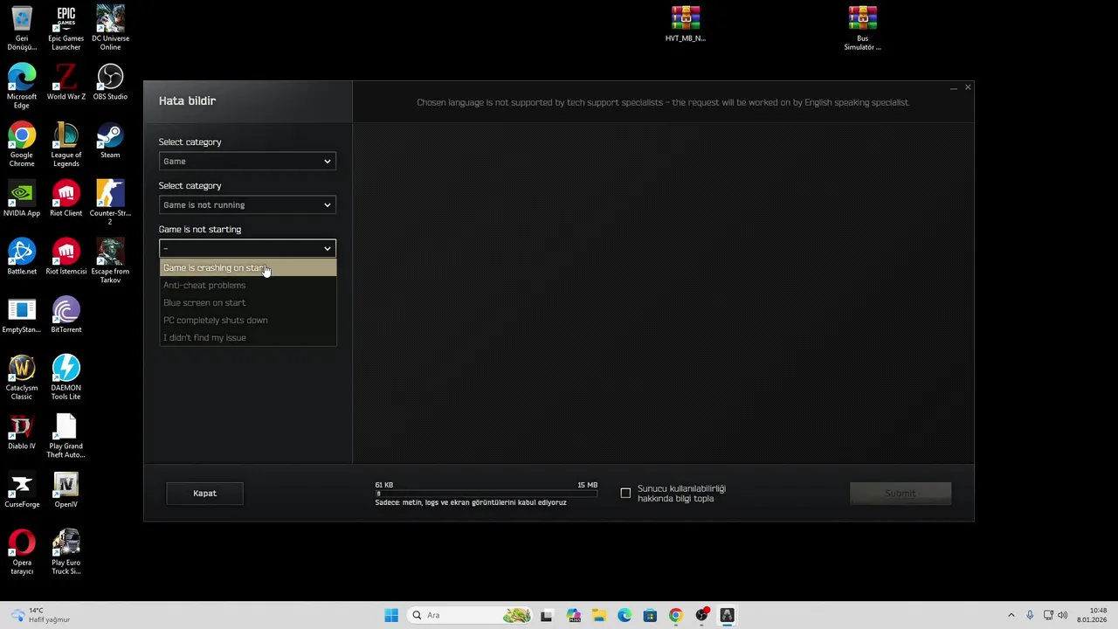
Task: Open Microsoft Store from the taskbar
Action: pos(650,615)
